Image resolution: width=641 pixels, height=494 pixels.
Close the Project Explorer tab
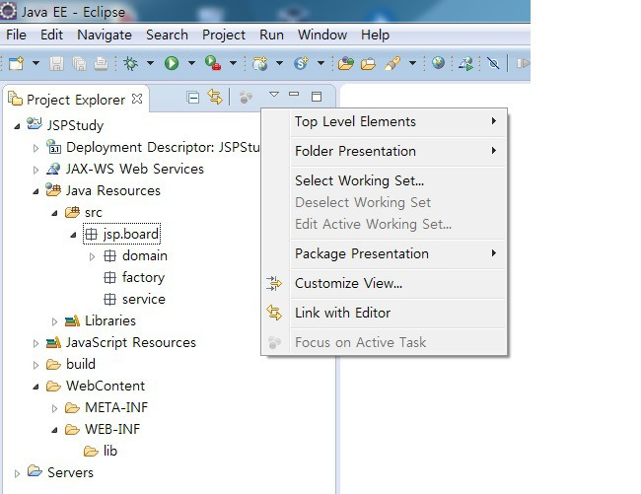(x=137, y=99)
